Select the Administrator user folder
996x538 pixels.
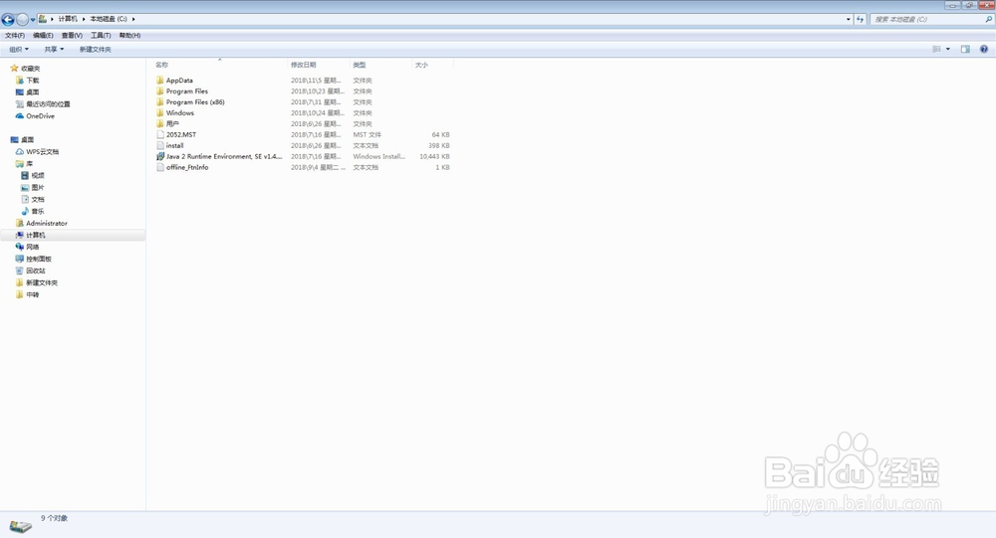(x=42, y=224)
